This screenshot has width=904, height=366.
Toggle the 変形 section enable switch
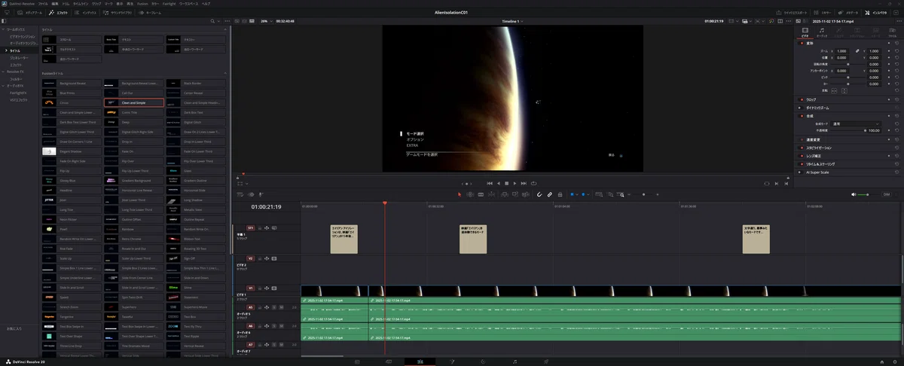click(x=801, y=43)
